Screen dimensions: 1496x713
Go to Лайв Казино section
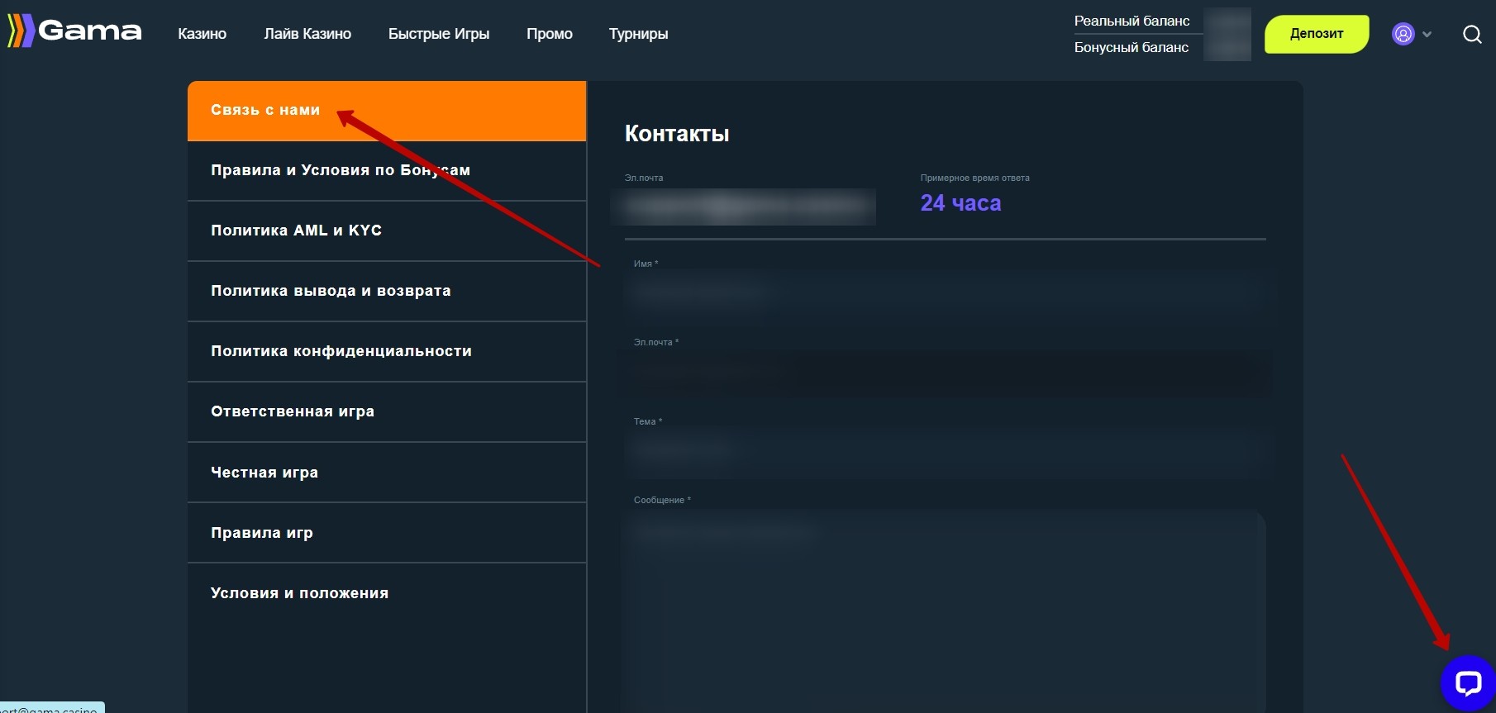point(307,34)
